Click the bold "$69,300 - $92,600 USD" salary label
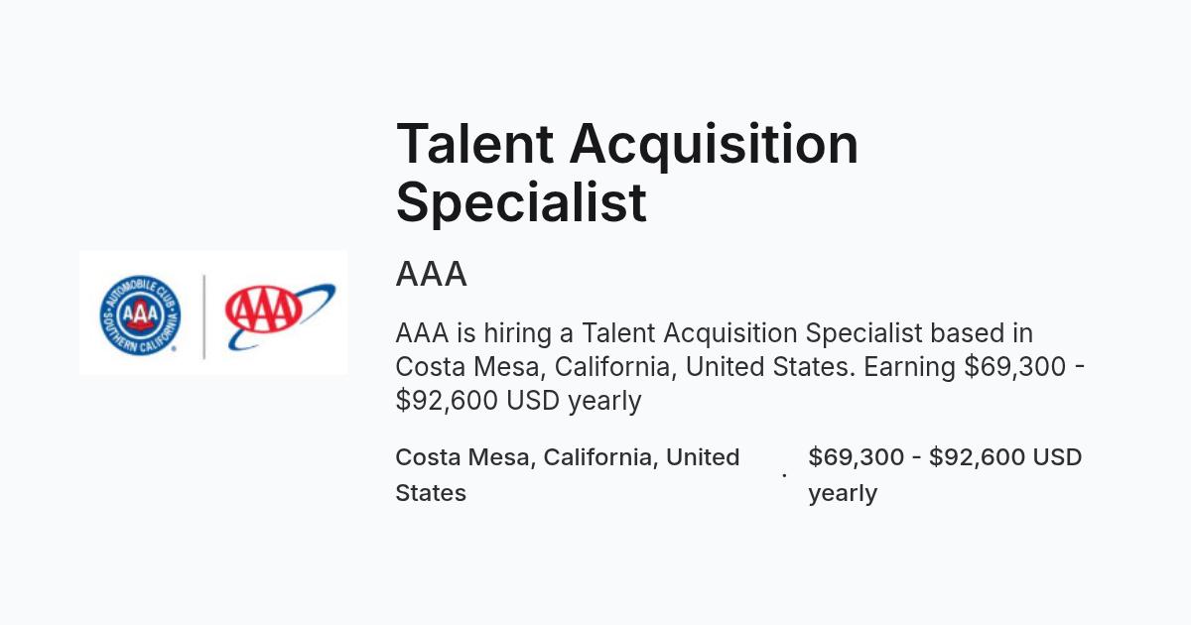 [945, 457]
